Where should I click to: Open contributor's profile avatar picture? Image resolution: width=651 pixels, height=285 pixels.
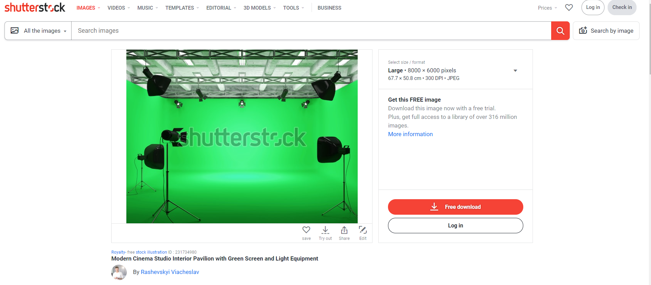click(x=119, y=272)
